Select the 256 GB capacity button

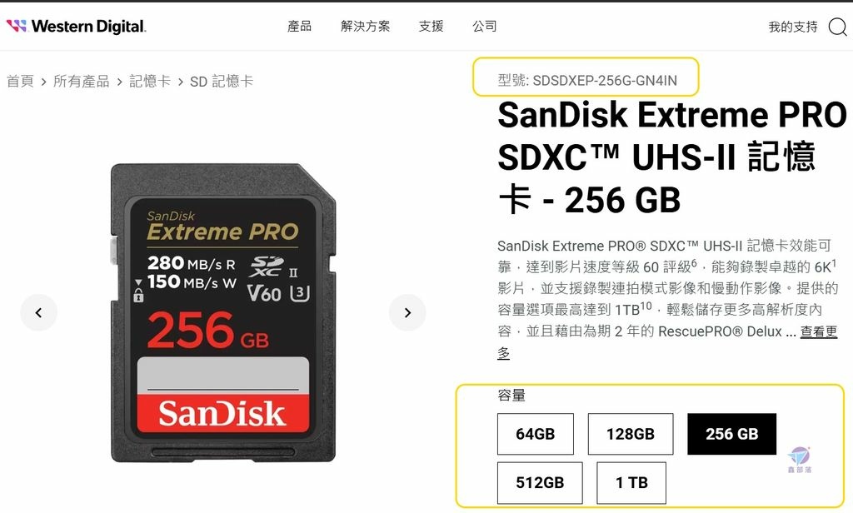731,434
